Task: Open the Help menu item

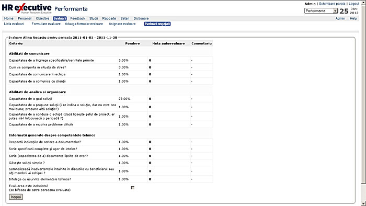Action: (x=353, y=18)
